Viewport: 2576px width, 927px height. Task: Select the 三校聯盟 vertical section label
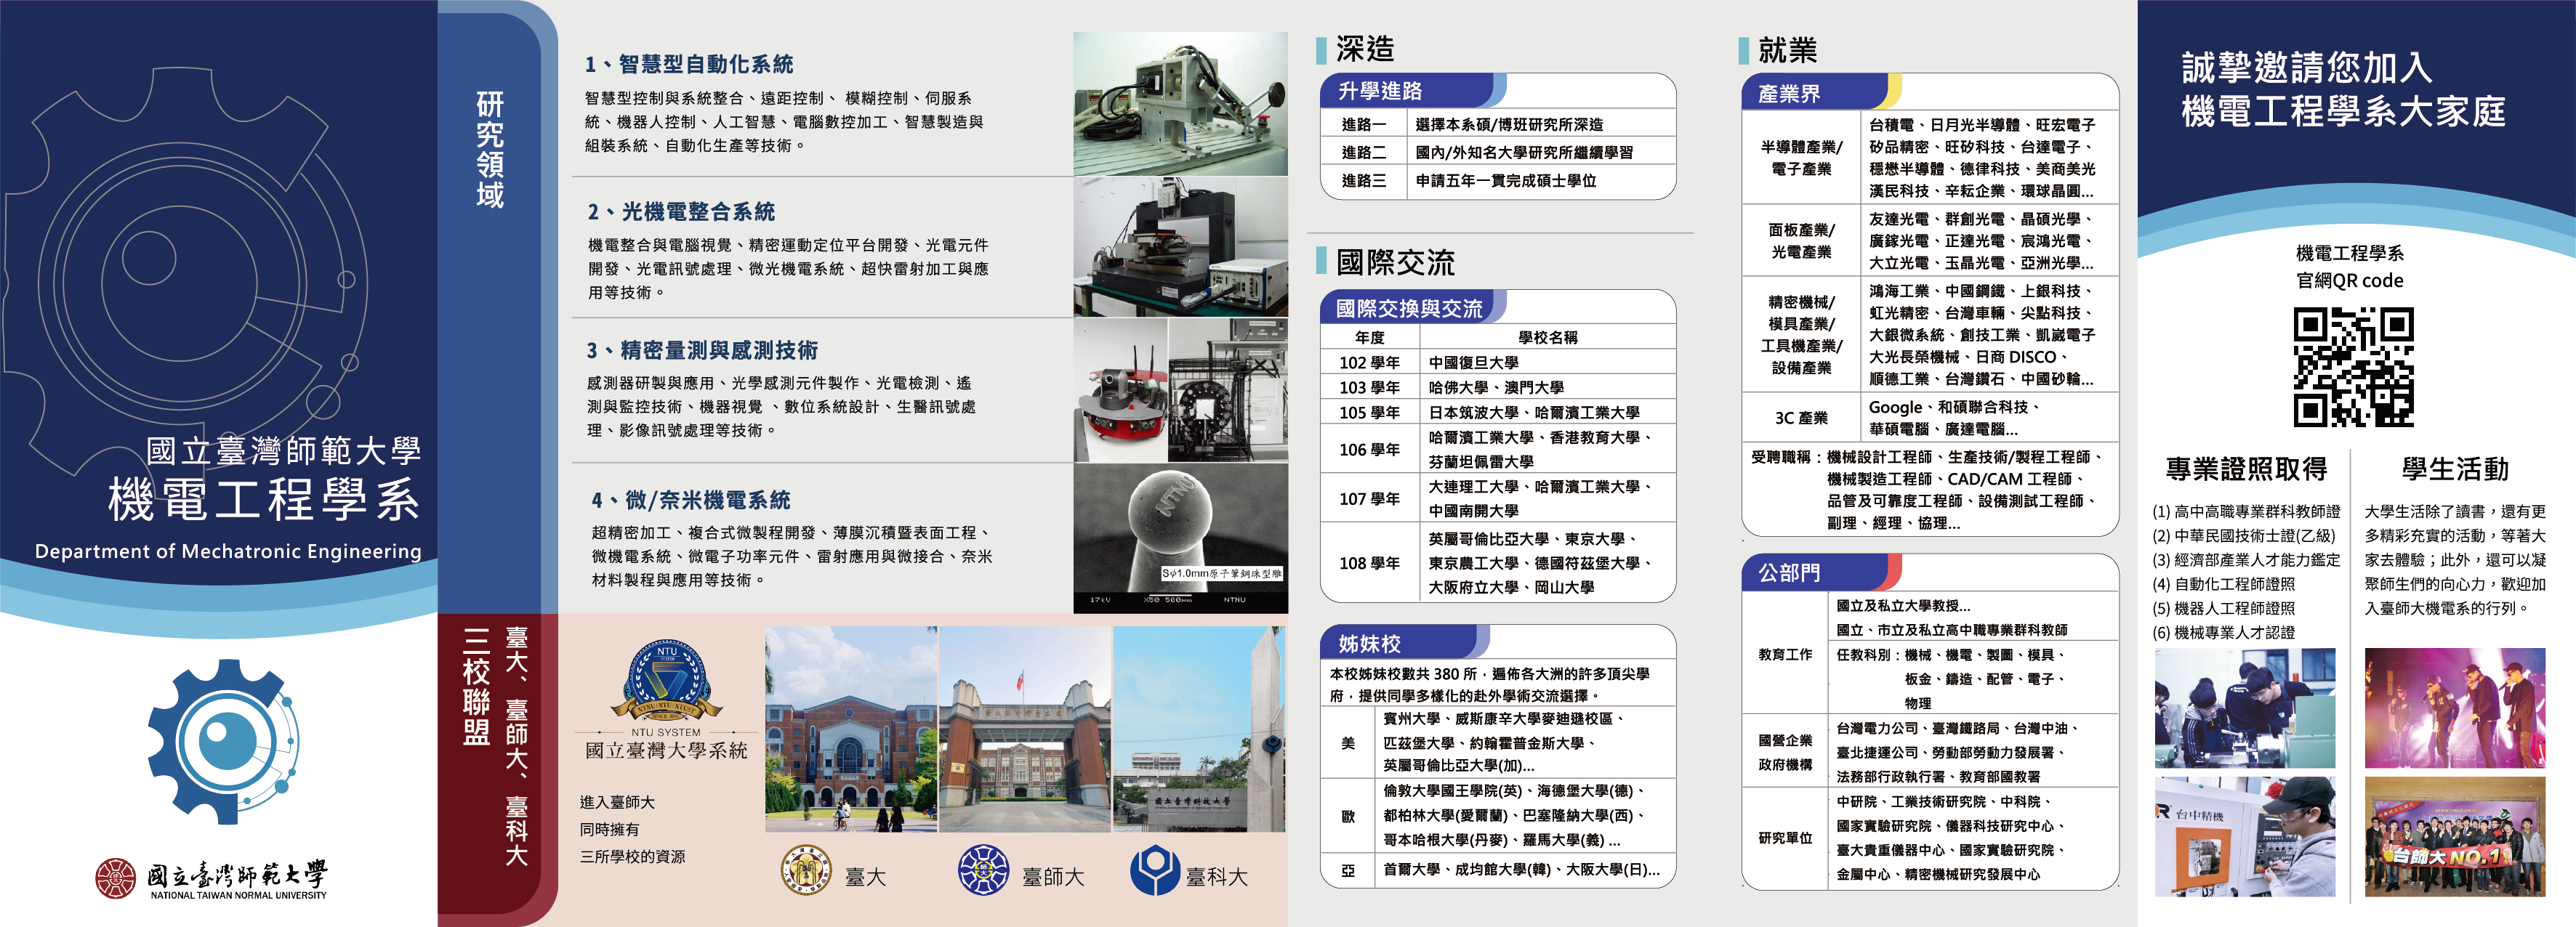pos(477,687)
